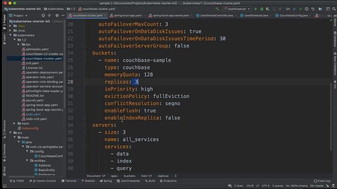Open the TODO tool window
The height and width of the screenshot is (189, 337).
click(x=17, y=181)
